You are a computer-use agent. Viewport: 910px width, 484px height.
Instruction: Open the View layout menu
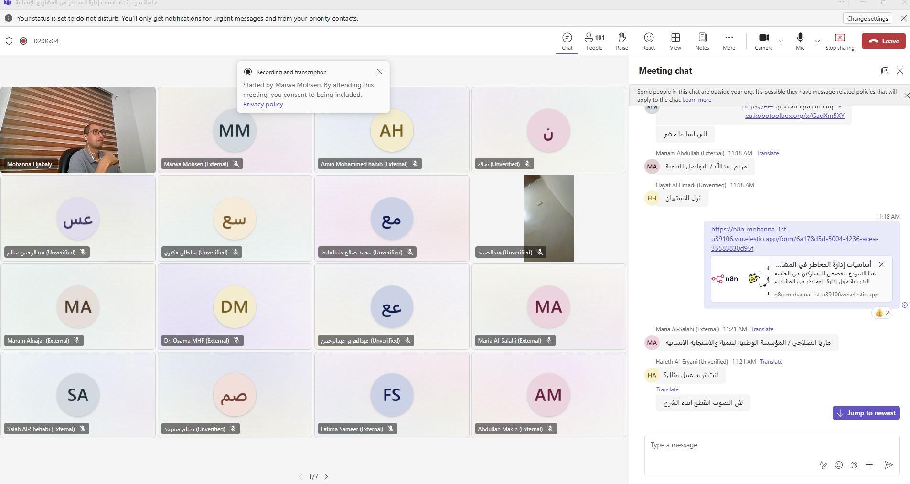click(x=675, y=41)
